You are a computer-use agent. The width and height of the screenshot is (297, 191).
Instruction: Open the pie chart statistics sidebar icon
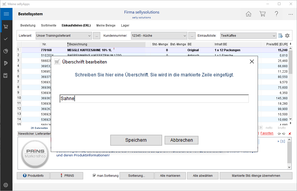[6, 51]
